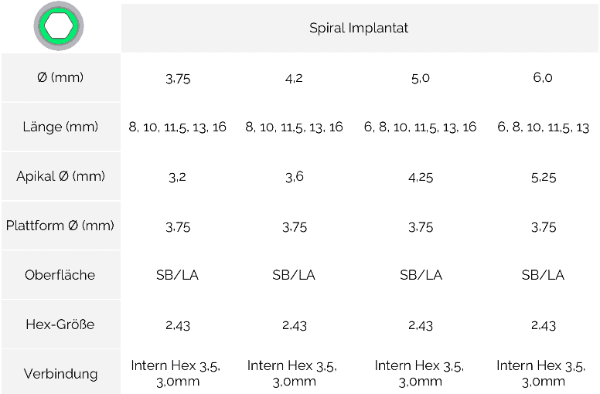
Task: Select the 3,75 diameter value
Action: click(178, 79)
